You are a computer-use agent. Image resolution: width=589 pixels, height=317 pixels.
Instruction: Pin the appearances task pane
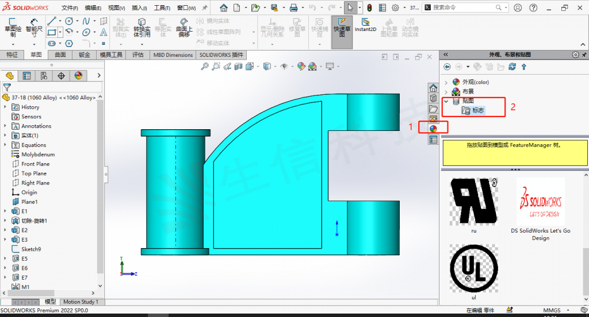pyautogui.click(x=584, y=55)
